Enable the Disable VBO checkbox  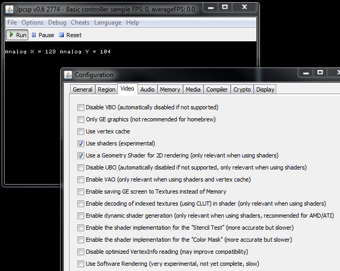[81, 107]
